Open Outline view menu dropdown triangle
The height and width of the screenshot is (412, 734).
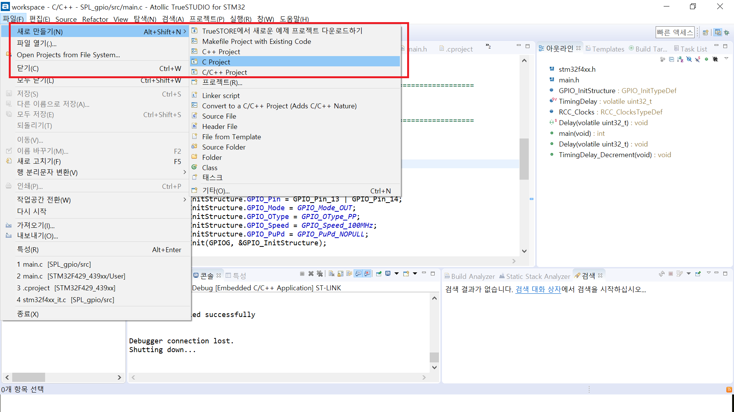[726, 58]
